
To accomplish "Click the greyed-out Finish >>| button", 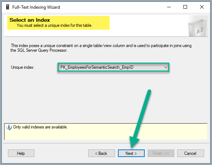I will 161,153.
